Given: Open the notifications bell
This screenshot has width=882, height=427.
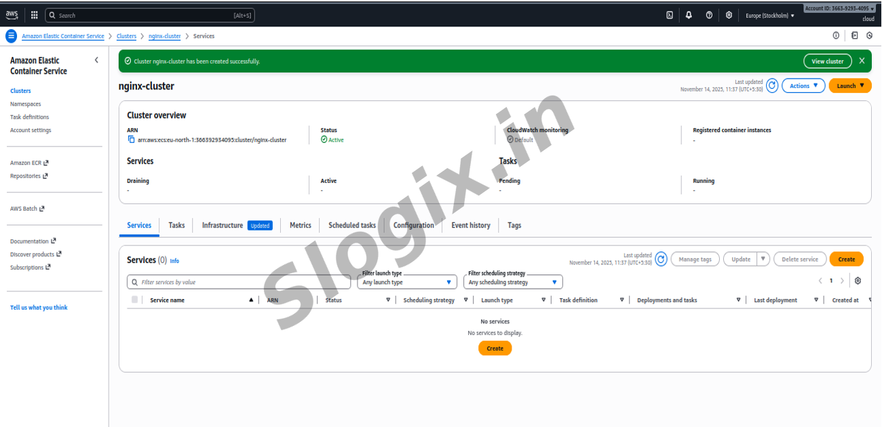Looking at the screenshot, I should [x=689, y=15].
